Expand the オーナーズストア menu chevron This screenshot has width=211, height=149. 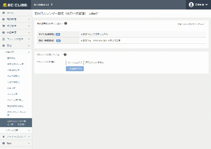coord(29,137)
